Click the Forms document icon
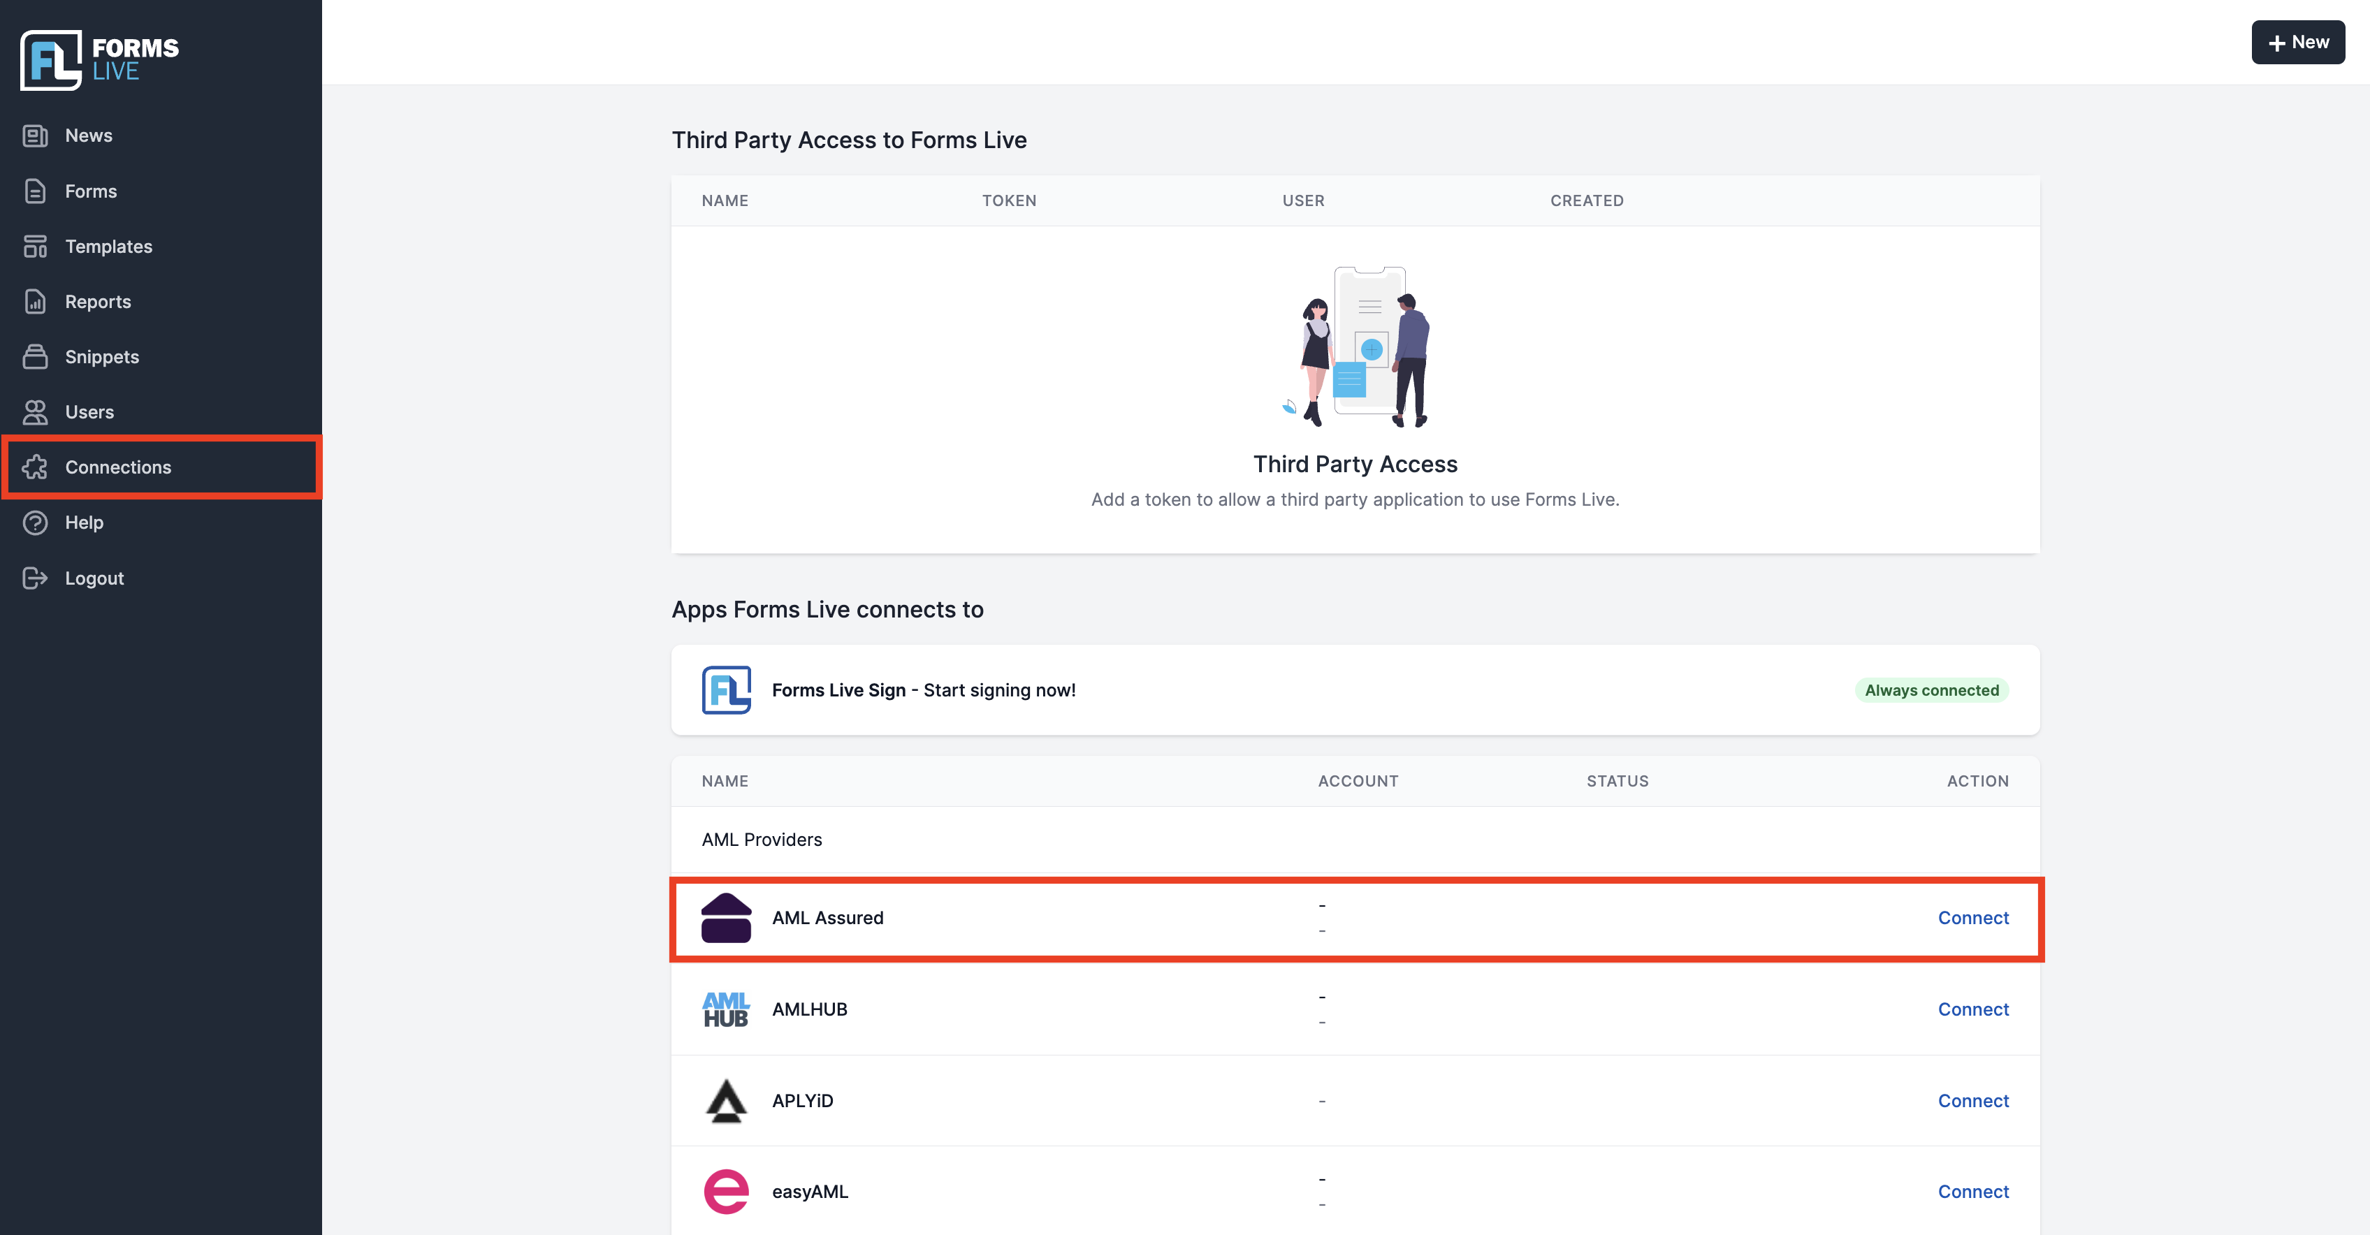 point(35,191)
